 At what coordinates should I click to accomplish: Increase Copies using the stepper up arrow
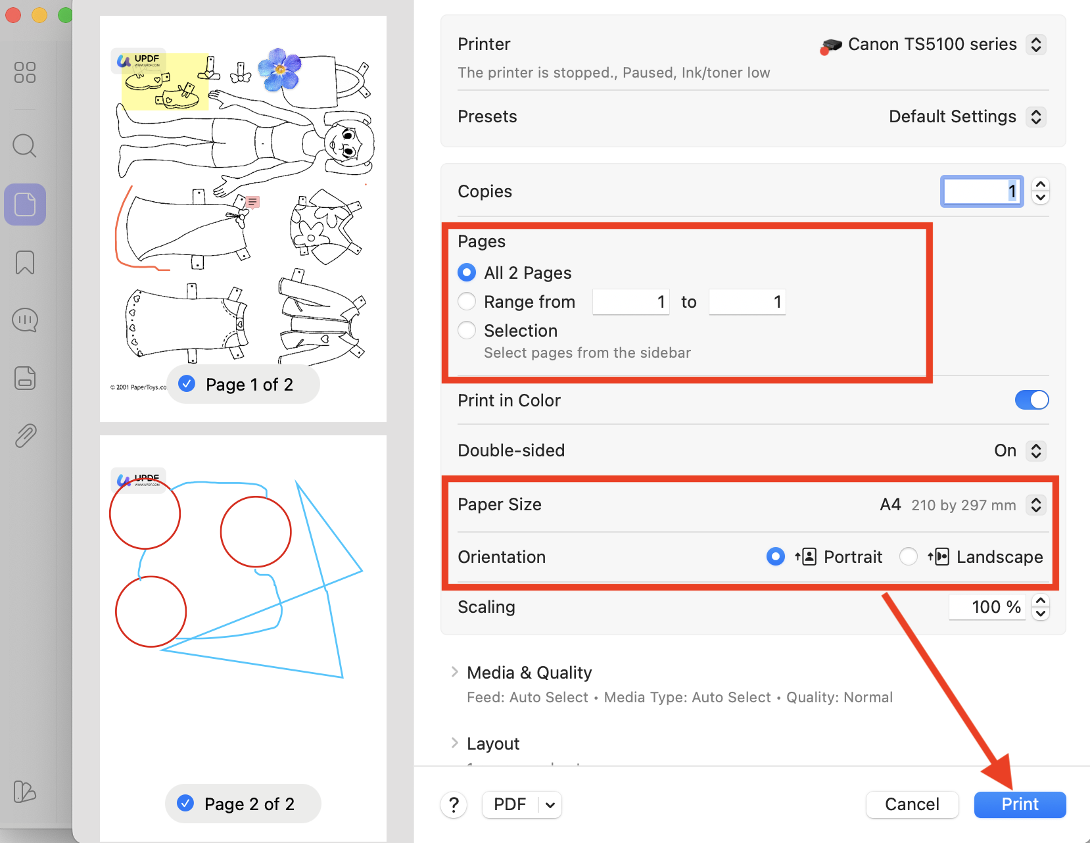1041,185
